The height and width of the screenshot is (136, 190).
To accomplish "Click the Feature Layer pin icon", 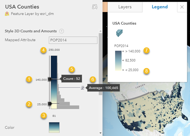I will [x=7, y=14].
